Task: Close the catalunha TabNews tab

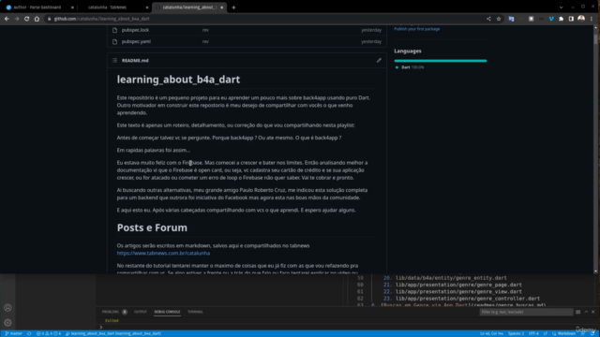Action: (147, 7)
